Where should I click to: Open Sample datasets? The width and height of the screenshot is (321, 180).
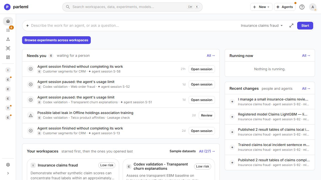coord(183,151)
